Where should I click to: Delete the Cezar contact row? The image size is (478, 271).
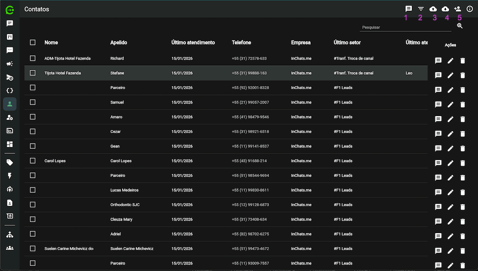tap(463, 134)
